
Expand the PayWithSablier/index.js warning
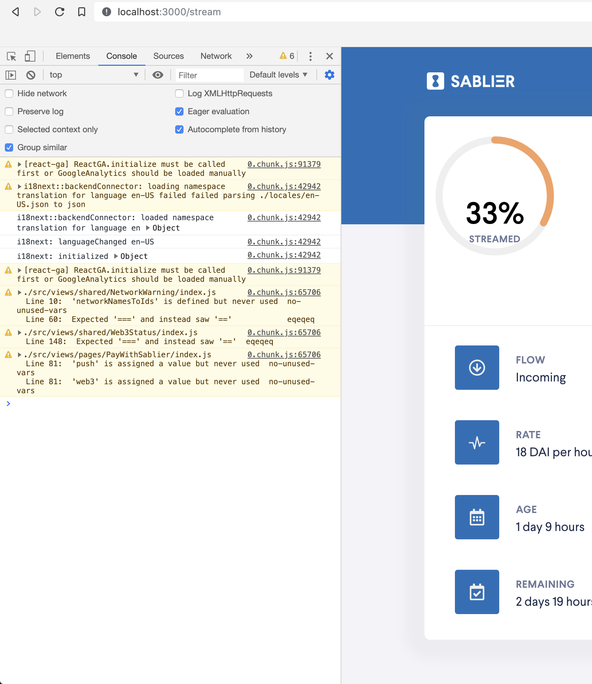20,355
